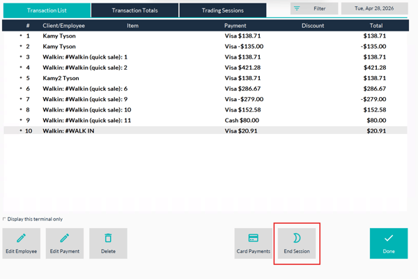
Task: Click the End Session moon icon
Action: click(297, 238)
